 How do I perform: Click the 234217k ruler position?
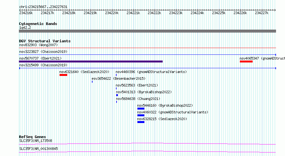coord(47,13)
